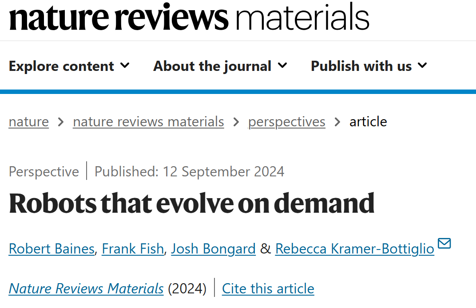This screenshot has height=308, width=476.
Task: Navigate to the perspectives breadcrumb link
Action: pos(286,121)
